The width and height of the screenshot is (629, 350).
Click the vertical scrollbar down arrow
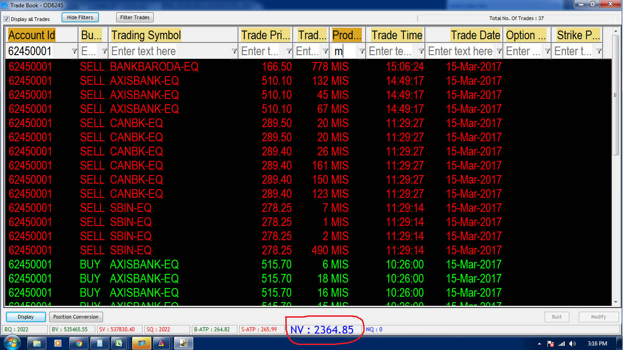615,302
